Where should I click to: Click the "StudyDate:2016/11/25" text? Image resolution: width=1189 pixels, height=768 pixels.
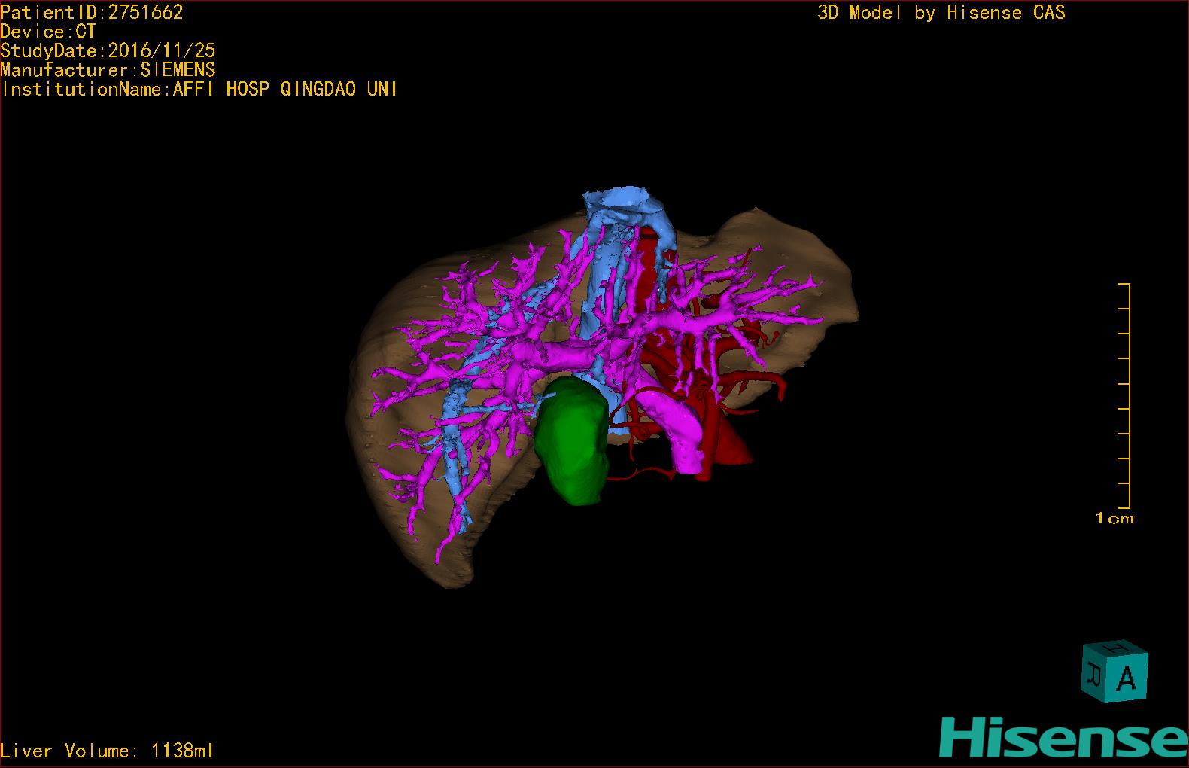[108, 50]
